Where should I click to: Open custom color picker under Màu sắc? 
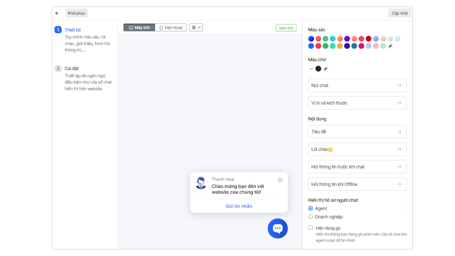[390, 46]
